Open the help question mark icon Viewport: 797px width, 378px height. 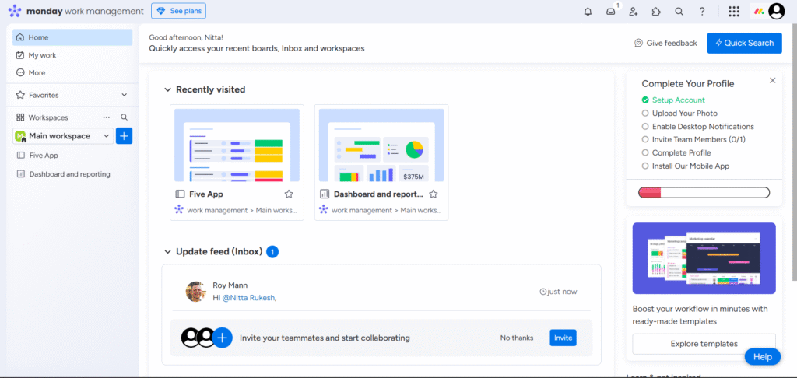pos(702,12)
